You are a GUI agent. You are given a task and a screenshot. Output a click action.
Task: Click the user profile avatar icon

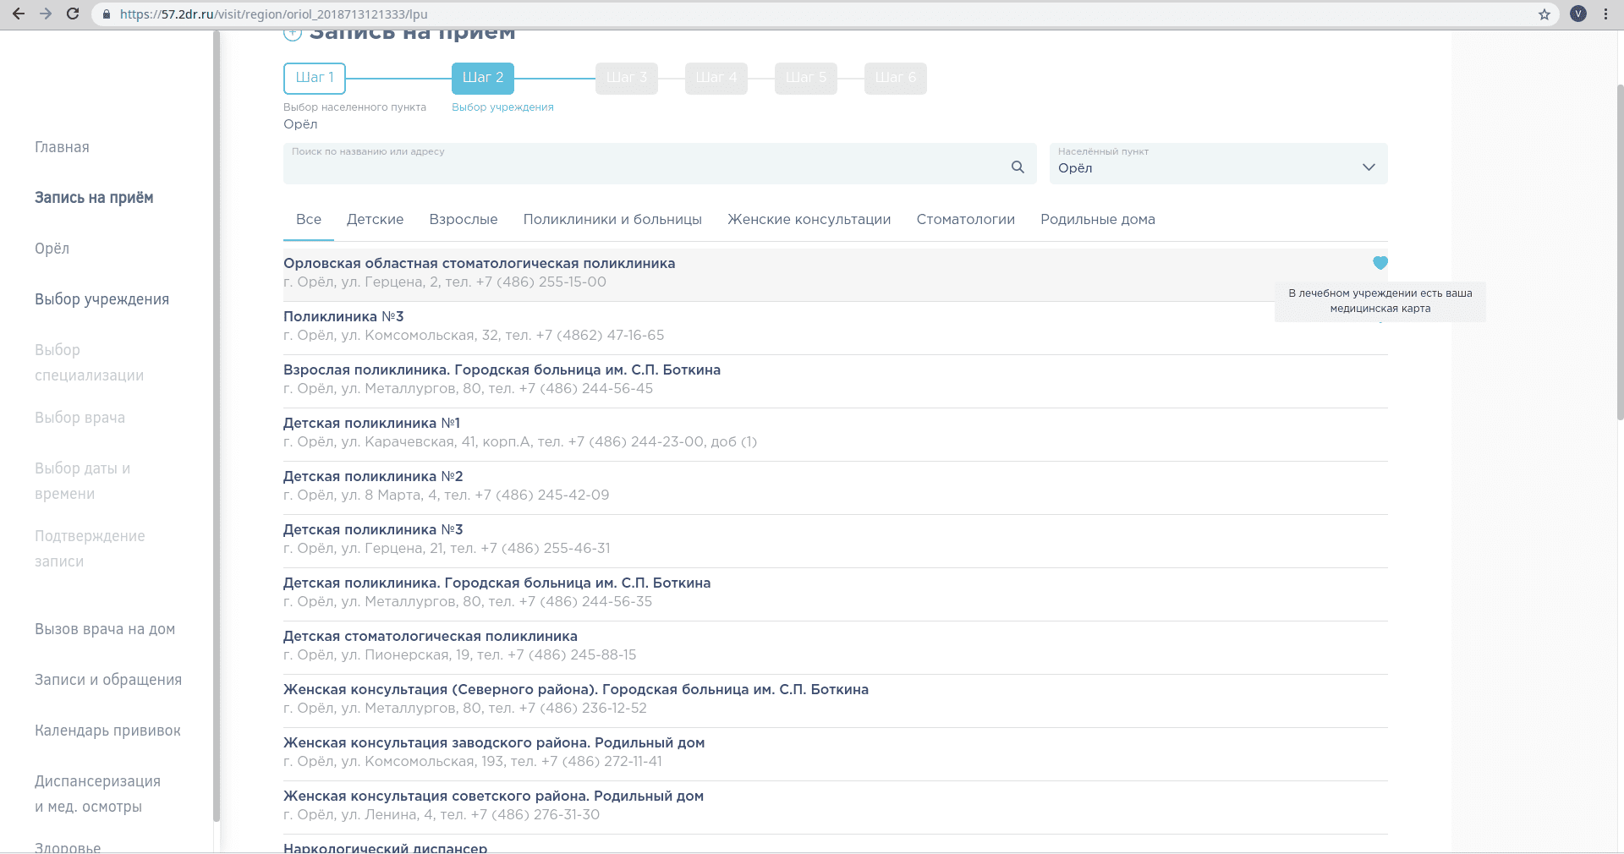(1578, 14)
